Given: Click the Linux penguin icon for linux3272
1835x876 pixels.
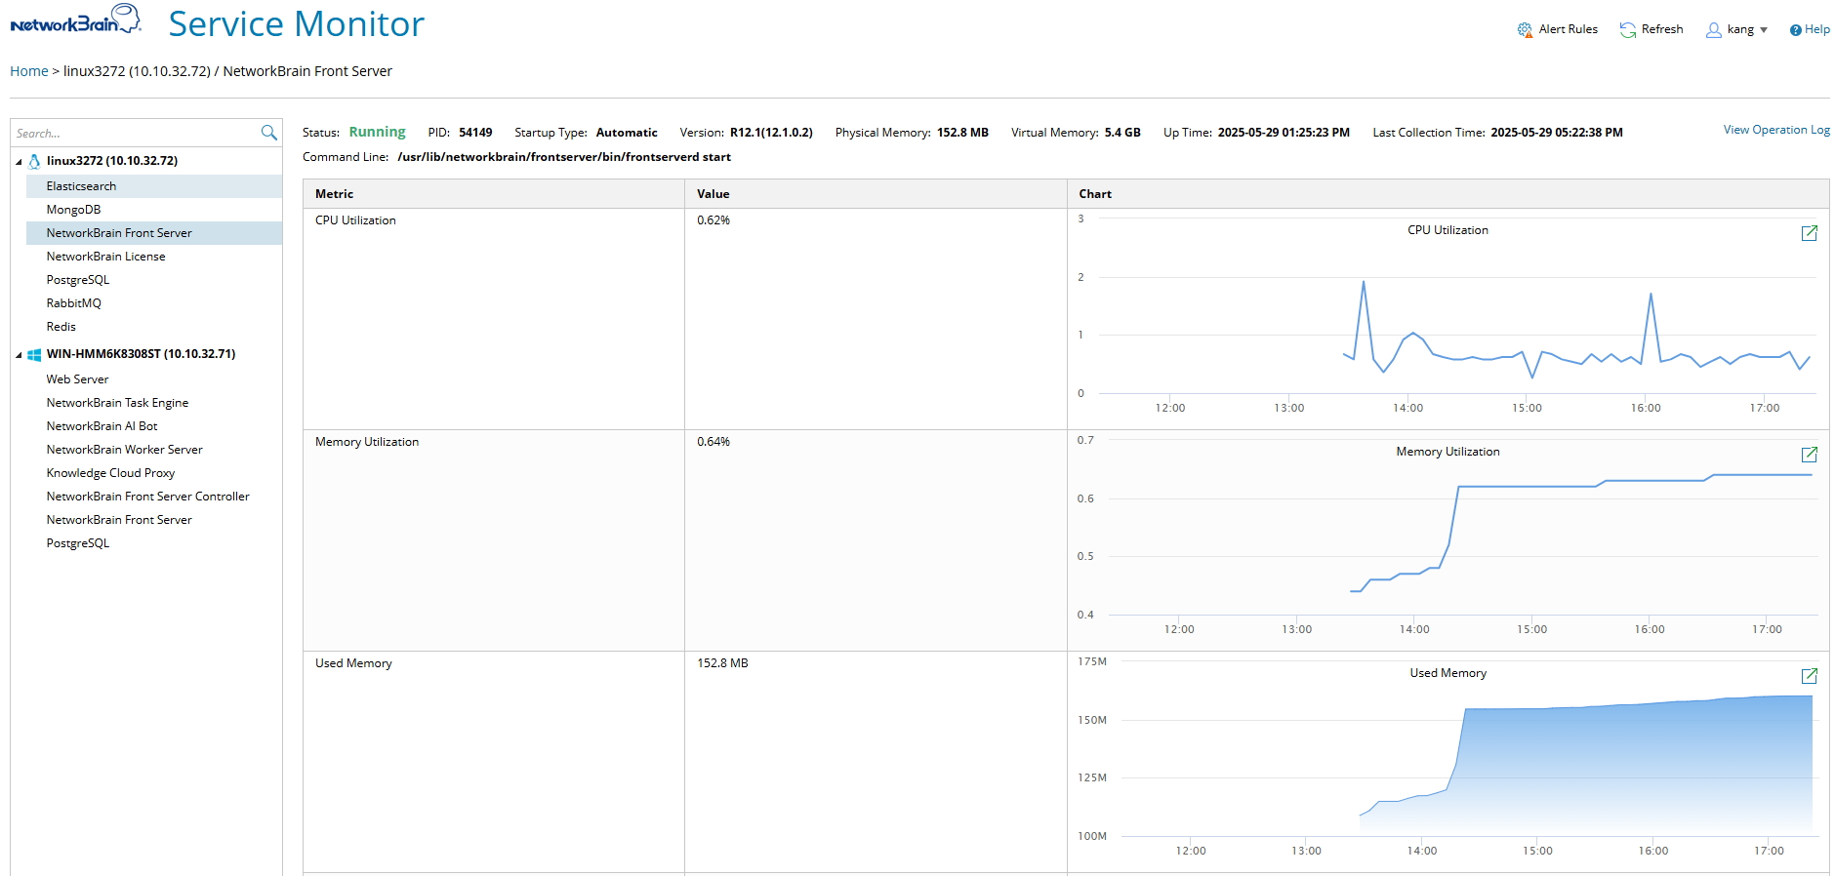Looking at the screenshot, I should pos(34,161).
